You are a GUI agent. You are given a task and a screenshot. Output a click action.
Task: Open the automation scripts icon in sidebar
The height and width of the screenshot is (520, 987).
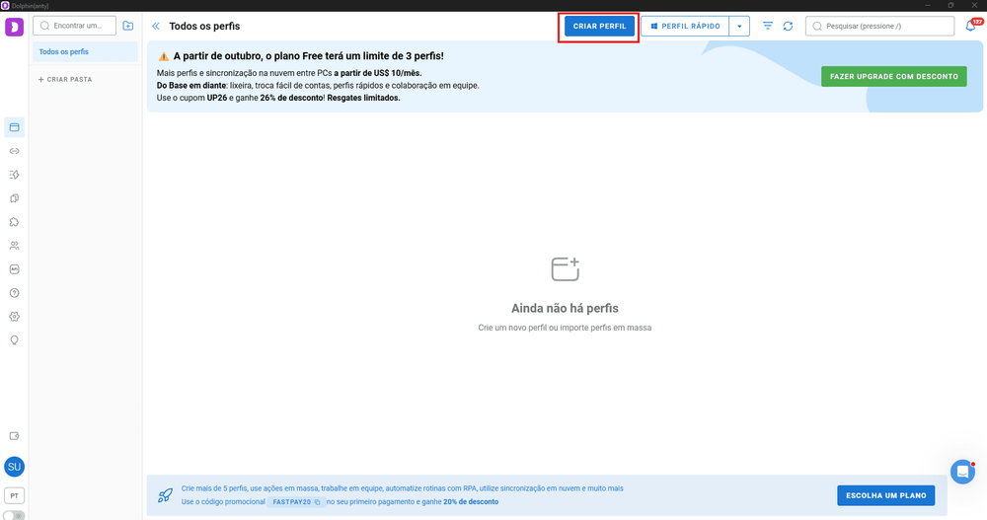coord(15,175)
